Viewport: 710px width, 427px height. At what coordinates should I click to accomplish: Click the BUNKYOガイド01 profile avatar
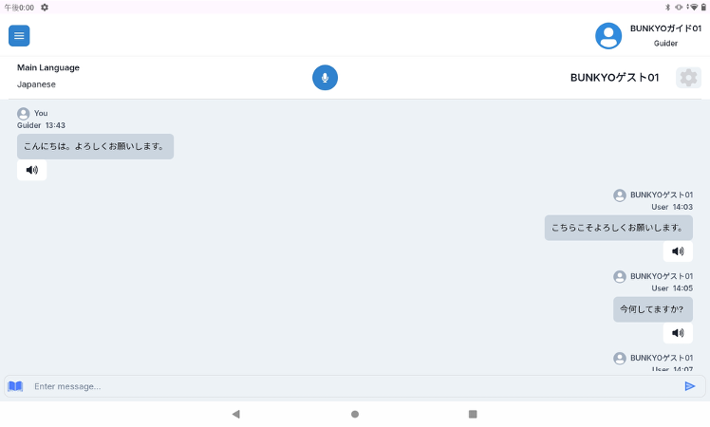(608, 36)
